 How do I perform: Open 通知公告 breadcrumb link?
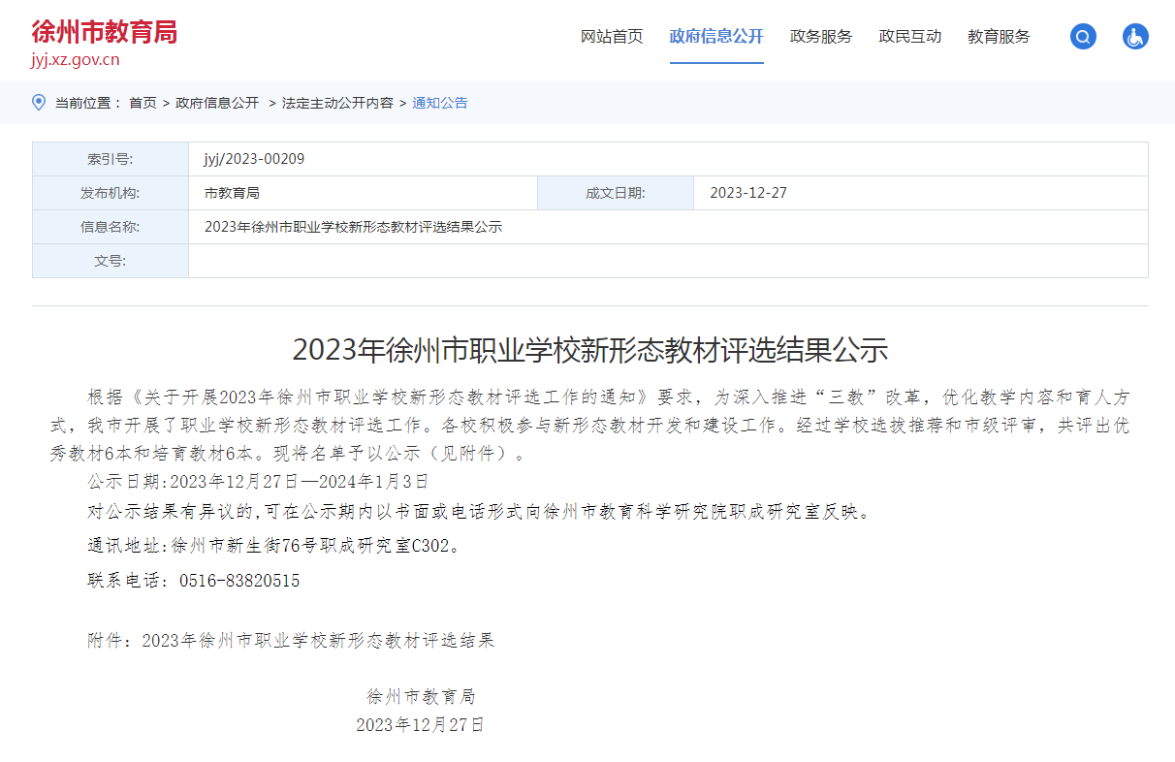click(440, 103)
